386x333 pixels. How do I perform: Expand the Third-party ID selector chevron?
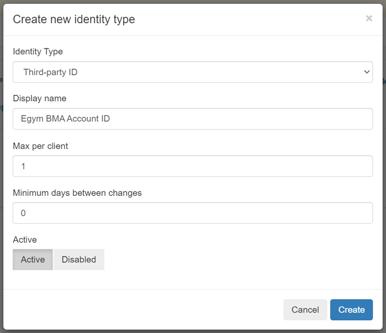click(x=367, y=71)
